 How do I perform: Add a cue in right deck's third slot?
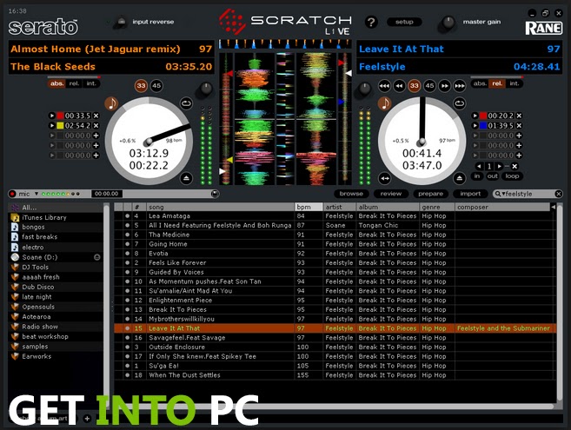tap(519, 136)
